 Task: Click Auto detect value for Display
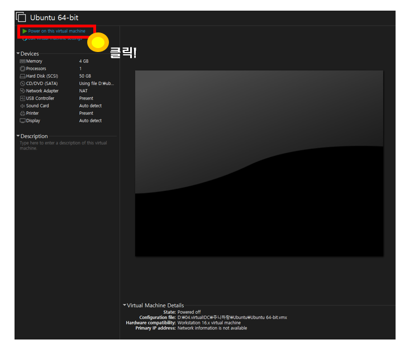tap(91, 121)
